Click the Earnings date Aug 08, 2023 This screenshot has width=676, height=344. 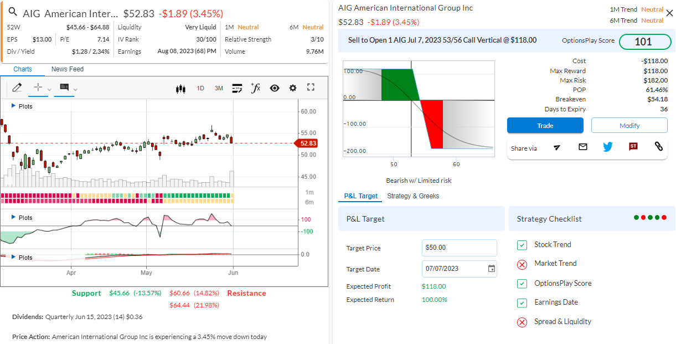(187, 52)
